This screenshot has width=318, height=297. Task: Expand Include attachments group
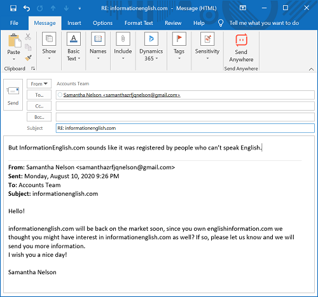(123, 46)
